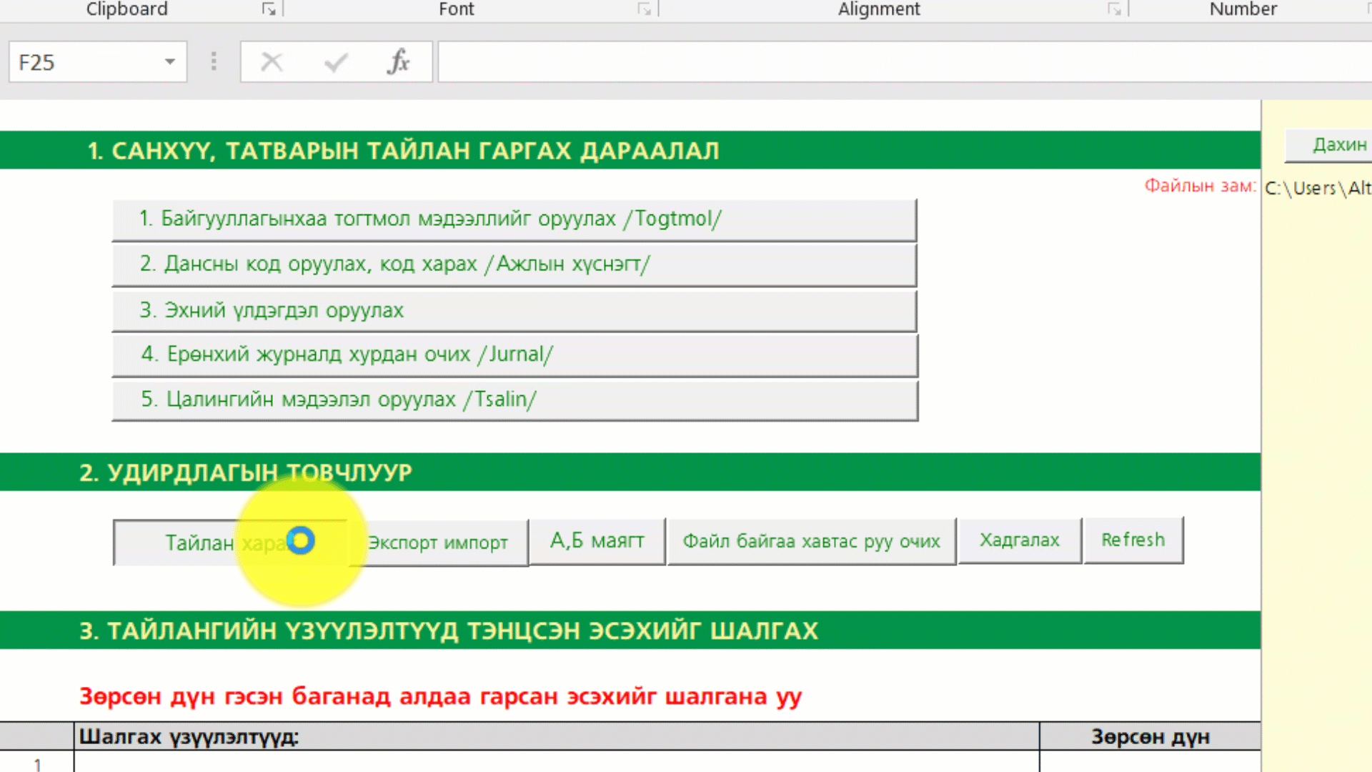Click the Refresh button
The image size is (1372, 772).
(x=1133, y=540)
